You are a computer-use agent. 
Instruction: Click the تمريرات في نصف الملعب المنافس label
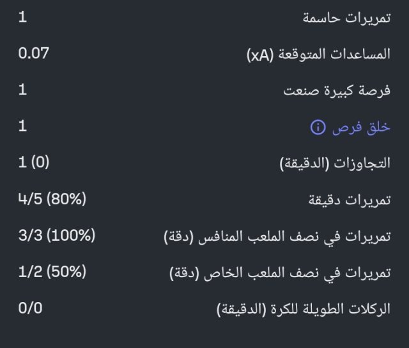[286, 237]
